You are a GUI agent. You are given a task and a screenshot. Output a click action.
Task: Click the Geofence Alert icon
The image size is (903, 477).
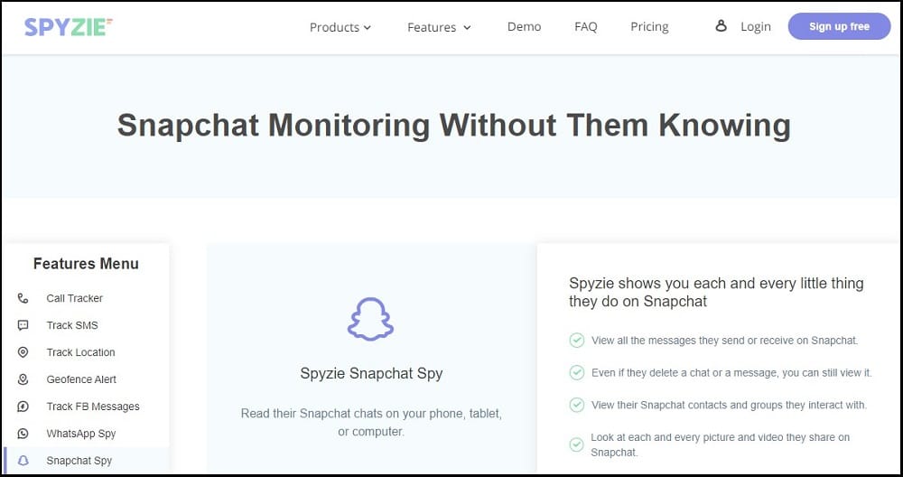coord(23,379)
